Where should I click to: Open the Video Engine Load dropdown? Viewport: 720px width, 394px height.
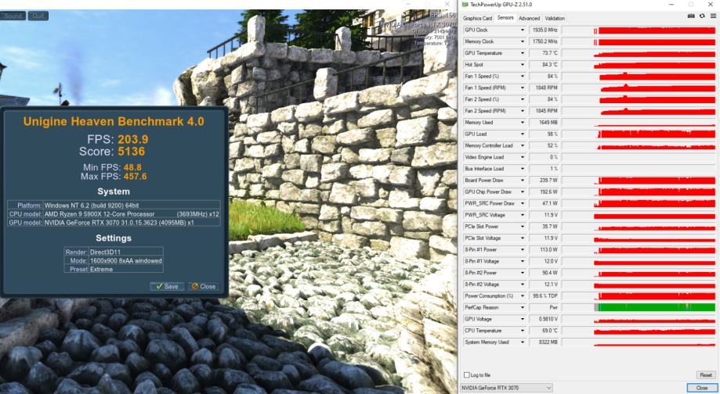click(522, 157)
